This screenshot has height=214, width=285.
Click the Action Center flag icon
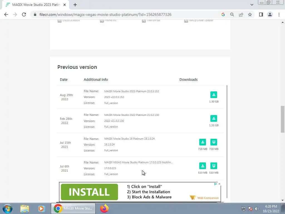tap(250, 209)
